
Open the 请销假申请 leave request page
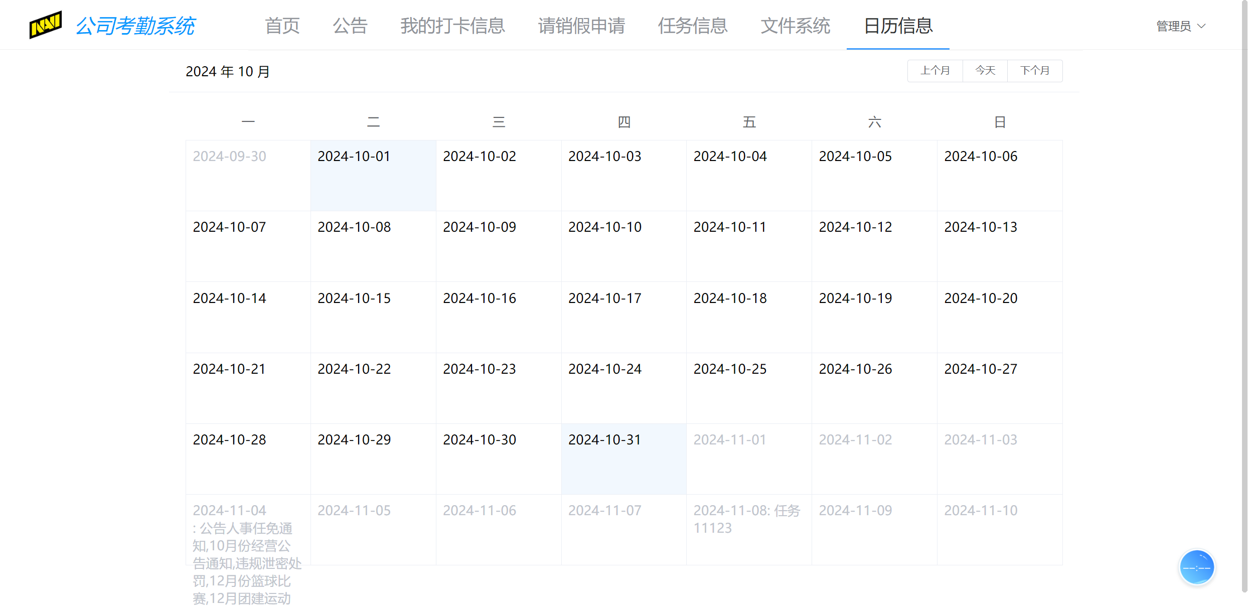(x=581, y=26)
